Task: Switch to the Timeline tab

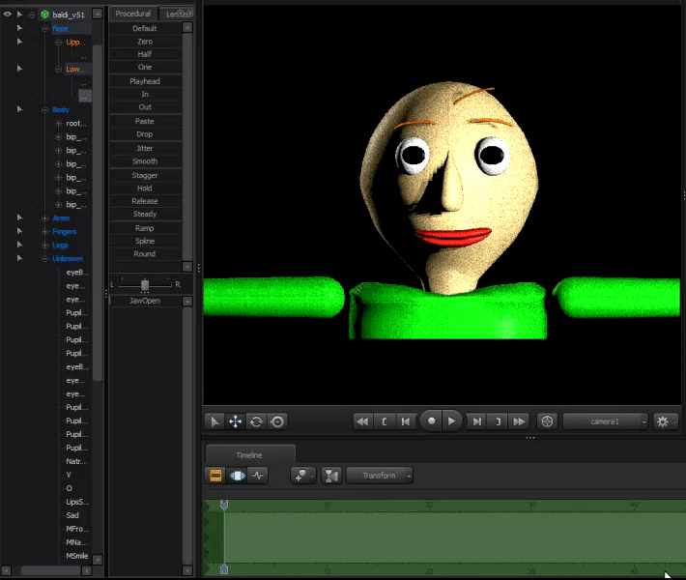Action: (x=249, y=455)
